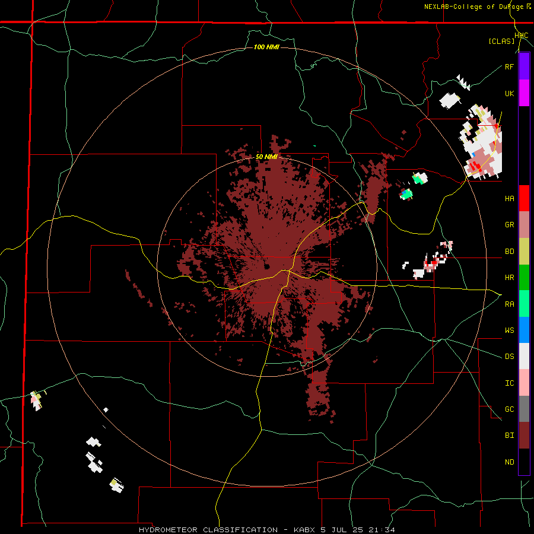Pick the yellow BD legend swatch
This screenshot has height=534, width=534.
[x=524, y=252]
